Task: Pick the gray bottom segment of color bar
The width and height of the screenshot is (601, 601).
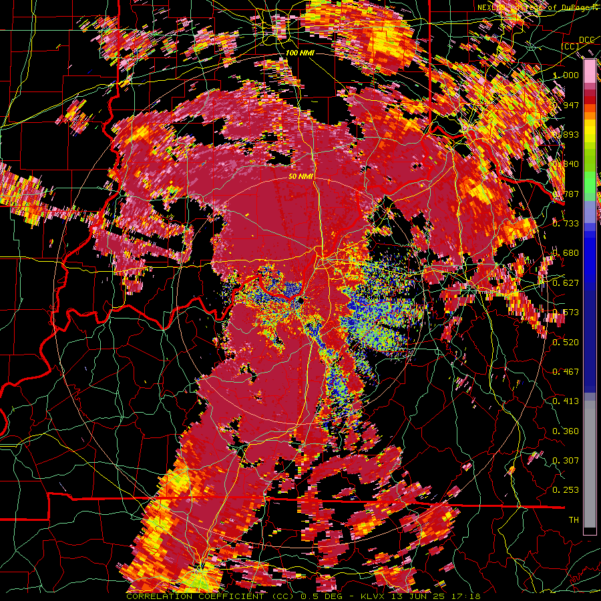Action: point(590,464)
